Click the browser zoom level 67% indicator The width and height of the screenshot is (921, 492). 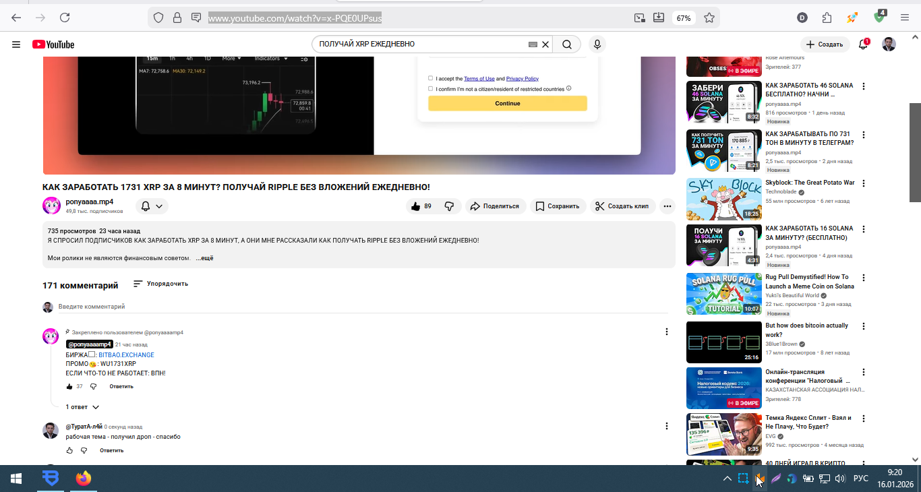(x=684, y=18)
